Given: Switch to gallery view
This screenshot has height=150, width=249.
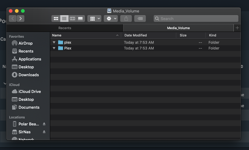Looking at the screenshot, I should [80, 19].
